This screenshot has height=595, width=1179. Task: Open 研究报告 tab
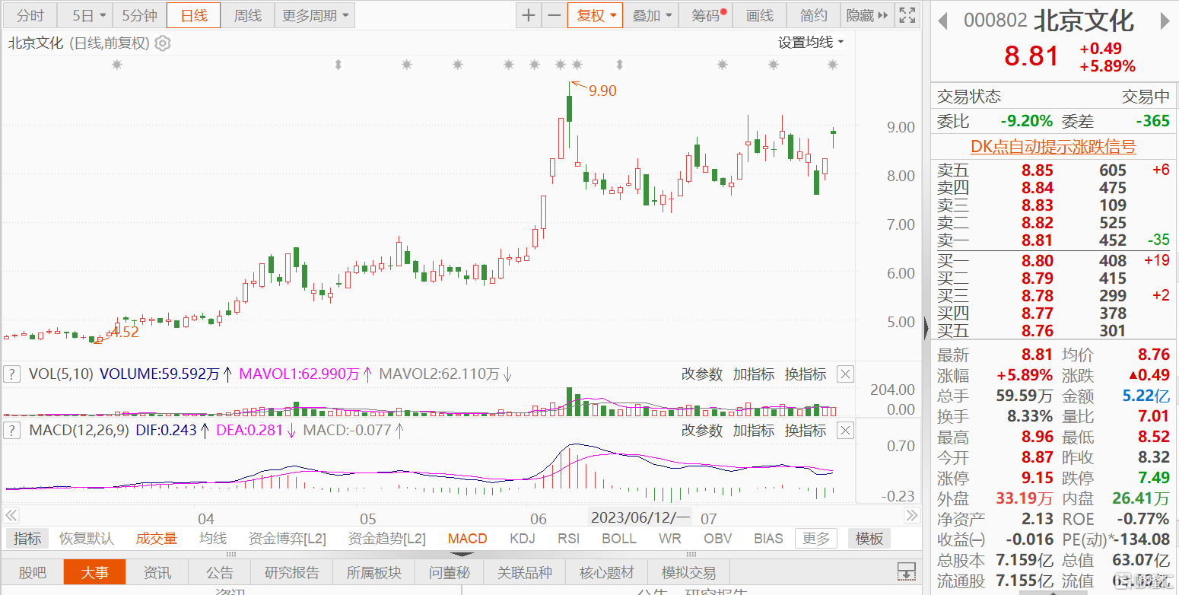(x=292, y=572)
